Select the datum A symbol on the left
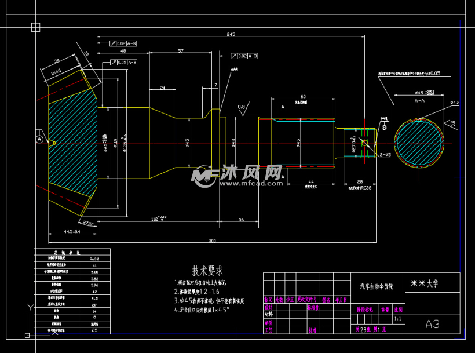Screen dimensions: 475x353 tap(39, 139)
